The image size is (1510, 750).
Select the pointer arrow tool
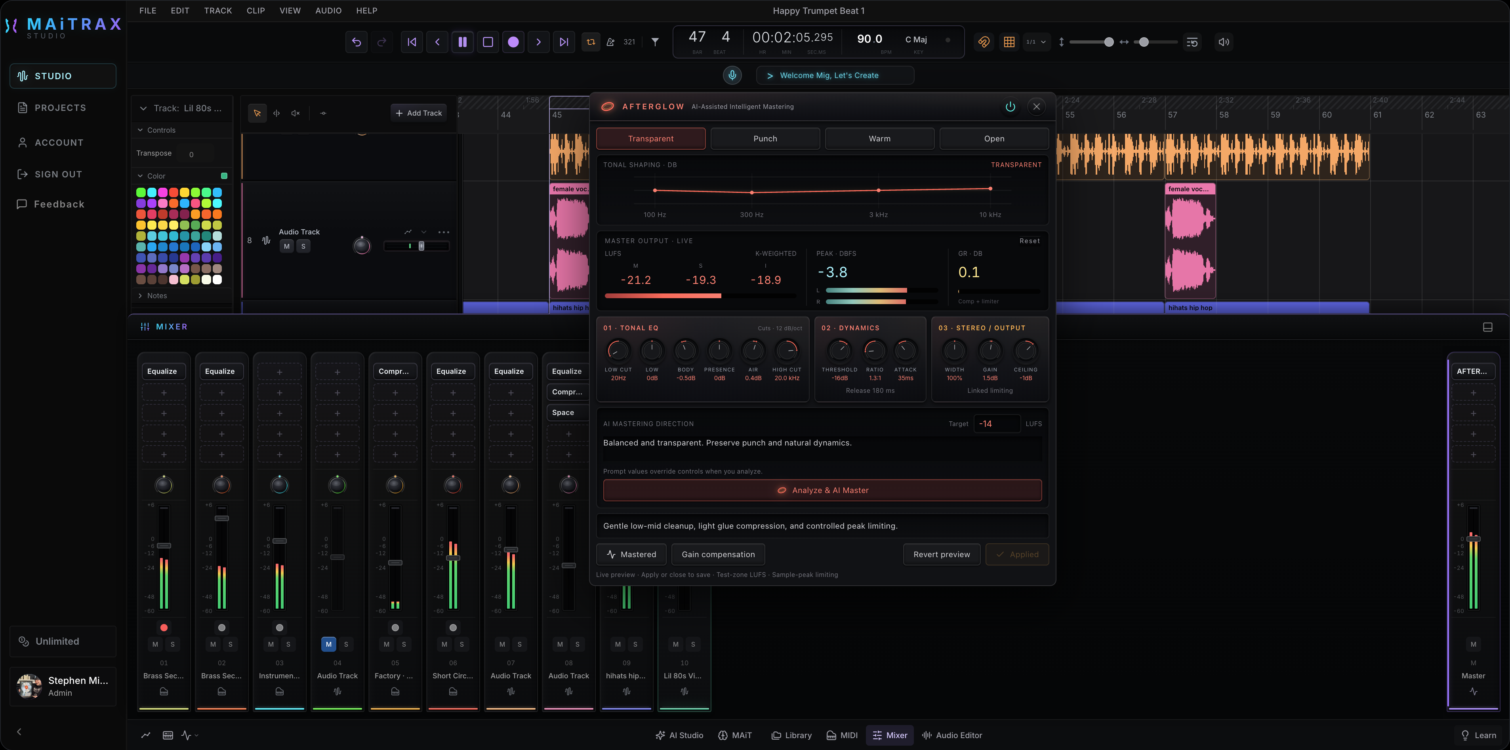(257, 113)
